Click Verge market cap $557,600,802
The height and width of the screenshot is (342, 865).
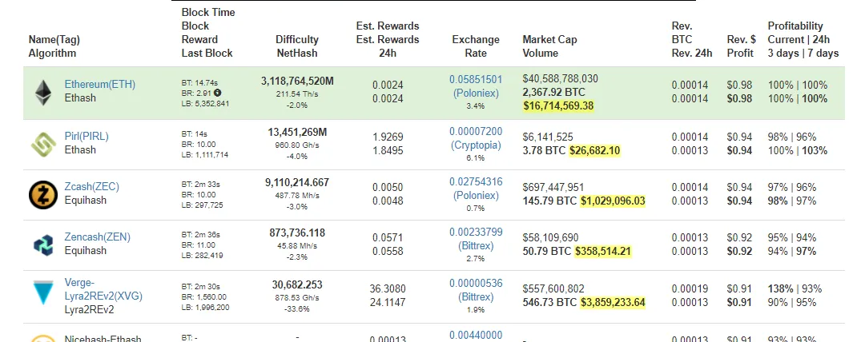[553, 288]
